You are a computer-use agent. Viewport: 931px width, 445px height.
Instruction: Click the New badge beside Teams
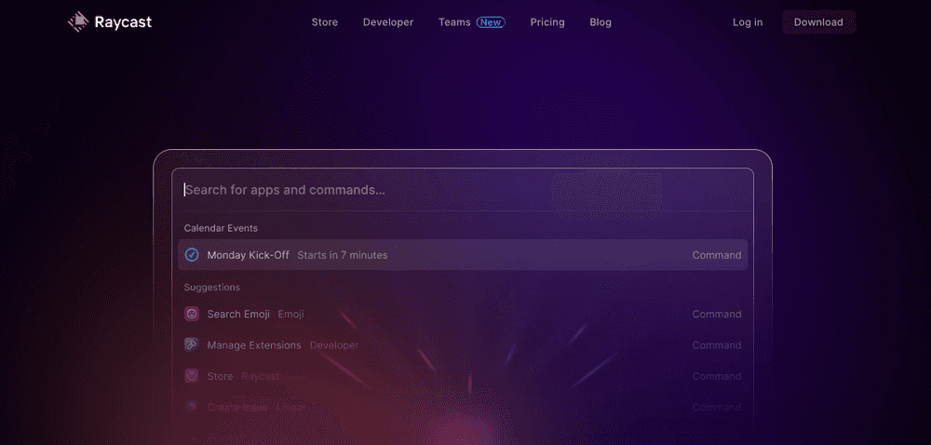pyautogui.click(x=491, y=22)
